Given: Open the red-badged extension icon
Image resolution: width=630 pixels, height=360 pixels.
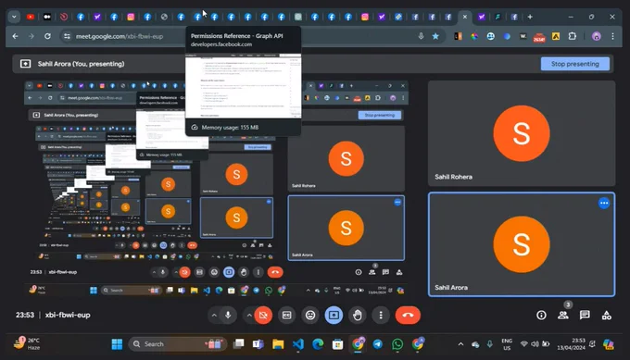Looking at the screenshot, I should [x=539, y=37].
